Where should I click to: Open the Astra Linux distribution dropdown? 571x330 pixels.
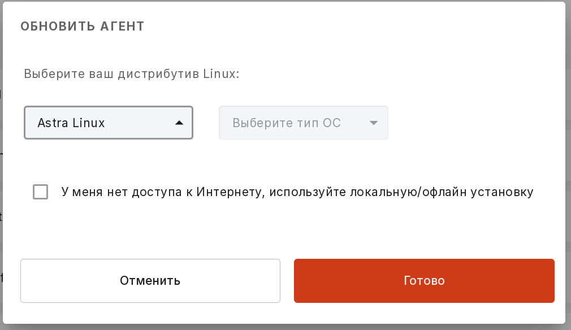109,123
